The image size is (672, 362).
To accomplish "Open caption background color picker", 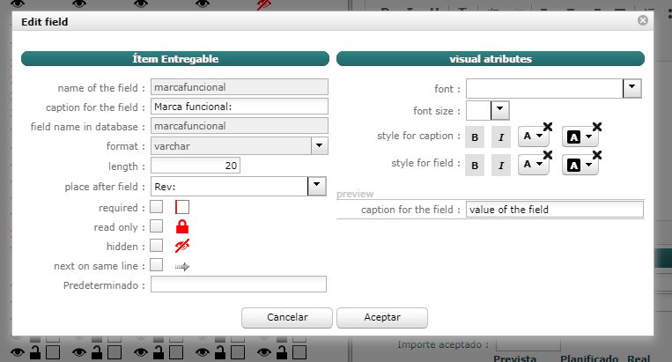I will tap(580, 137).
